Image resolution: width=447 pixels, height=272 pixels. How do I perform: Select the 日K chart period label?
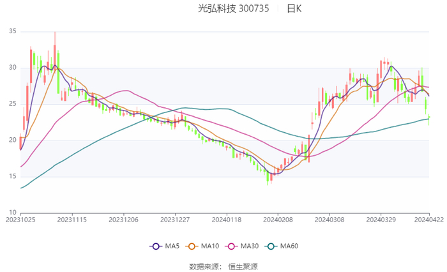coord(294,9)
